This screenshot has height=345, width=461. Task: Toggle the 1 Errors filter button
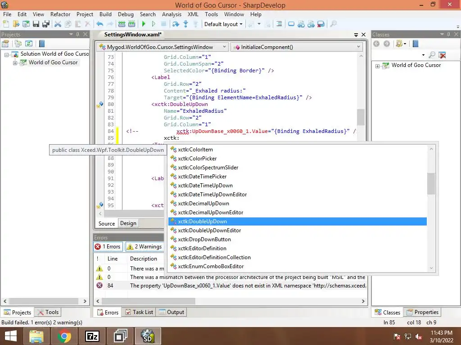tap(108, 247)
